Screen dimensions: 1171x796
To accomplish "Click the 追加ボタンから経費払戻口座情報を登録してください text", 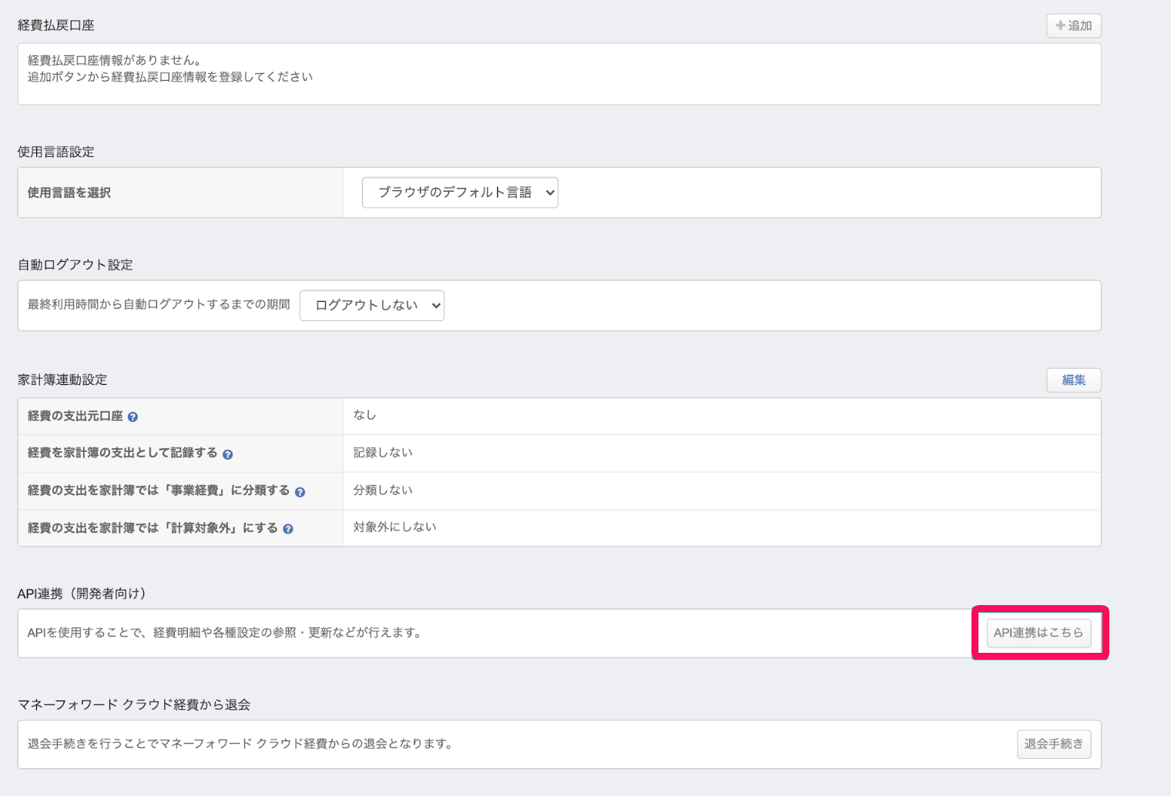I will pyautogui.click(x=170, y=77).
